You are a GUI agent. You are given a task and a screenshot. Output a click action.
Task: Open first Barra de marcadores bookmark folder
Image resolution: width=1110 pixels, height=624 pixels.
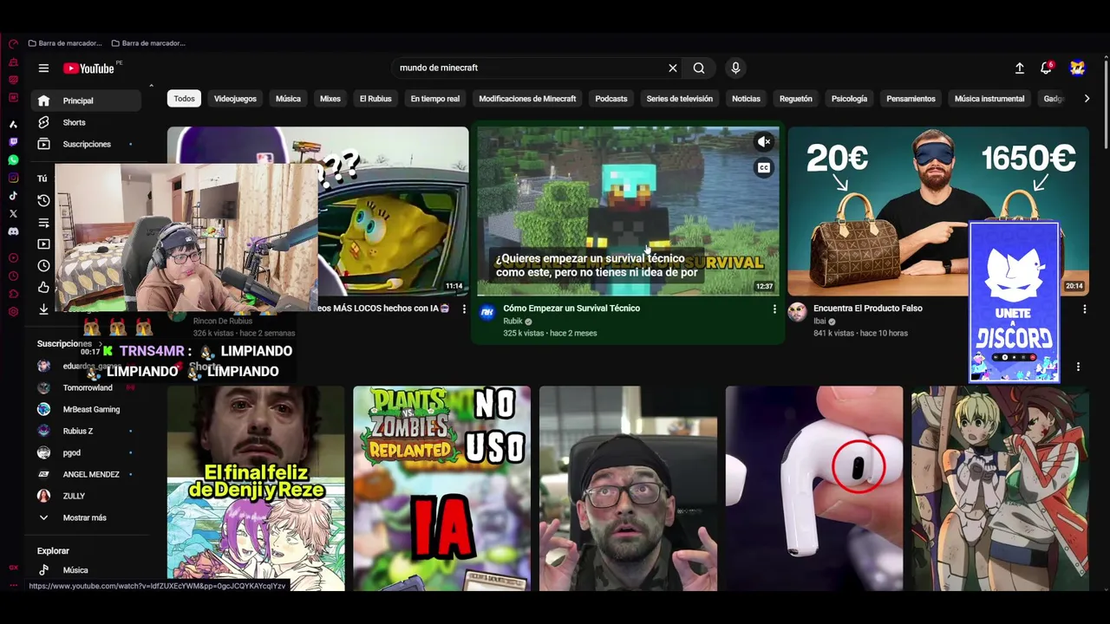[x=65, y=43]
